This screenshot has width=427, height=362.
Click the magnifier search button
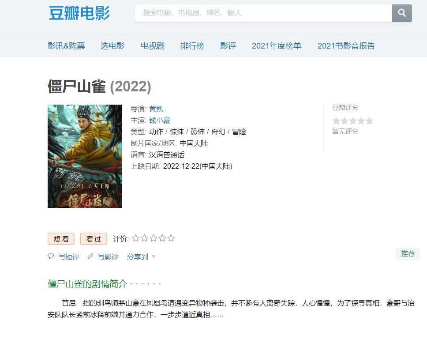tap(402, 13)
